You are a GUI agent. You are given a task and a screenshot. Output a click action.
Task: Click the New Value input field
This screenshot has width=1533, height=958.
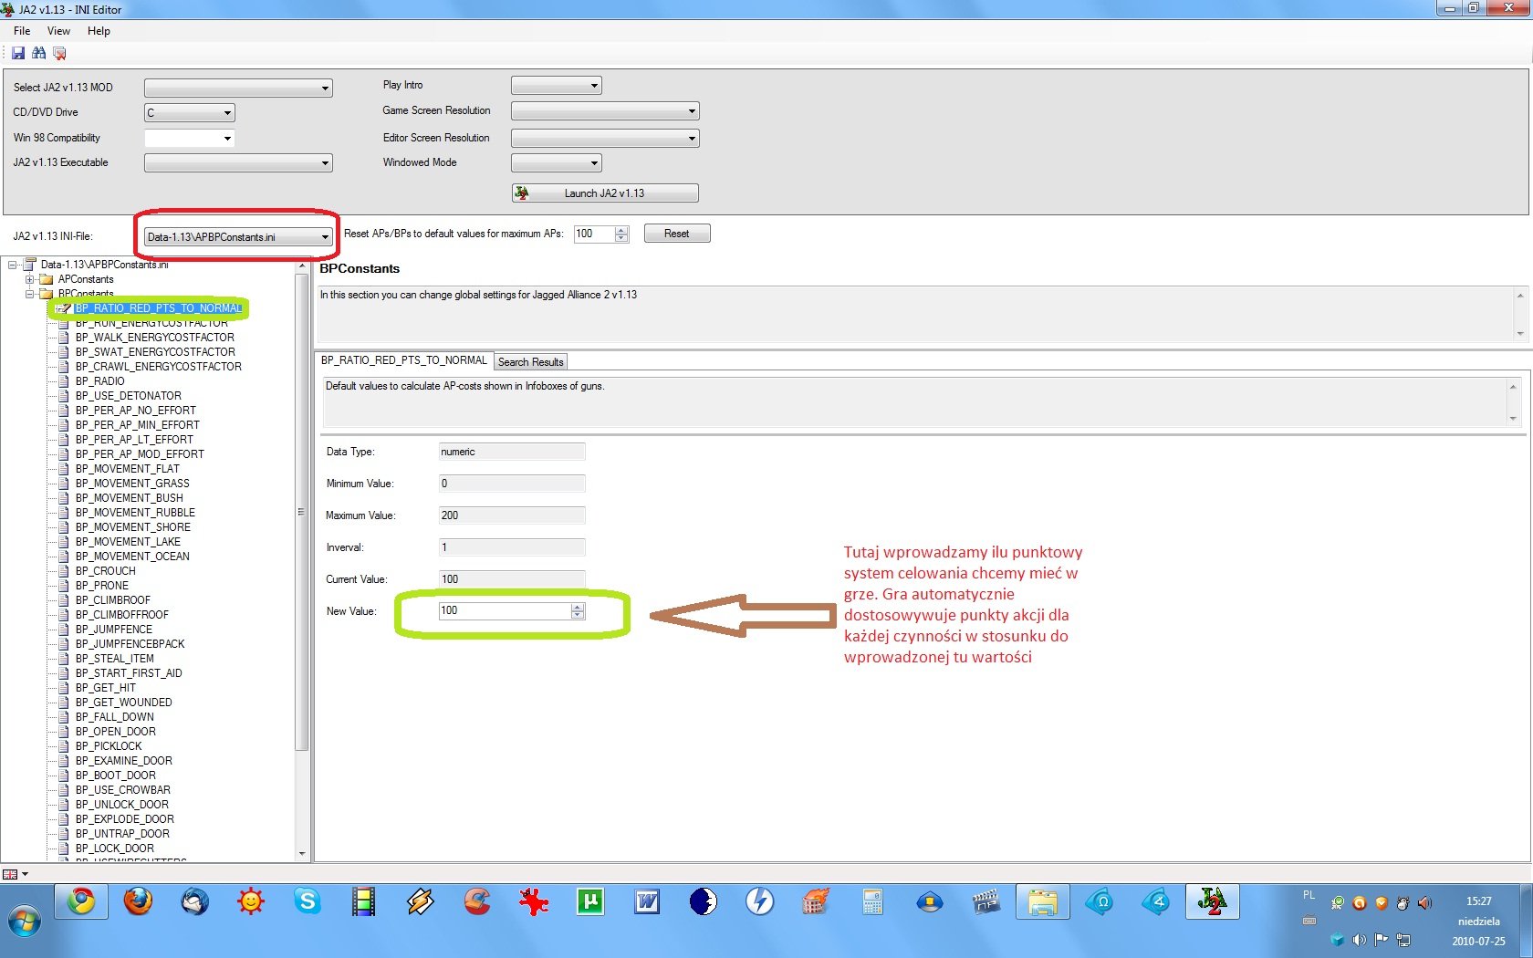504,610
